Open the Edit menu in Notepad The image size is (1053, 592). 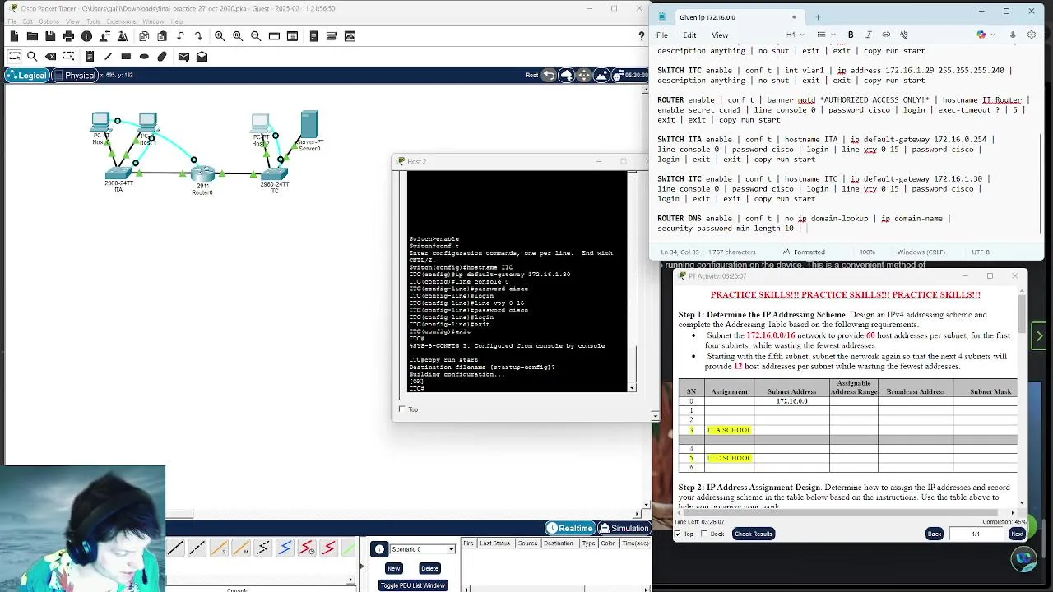click(689, 35)
